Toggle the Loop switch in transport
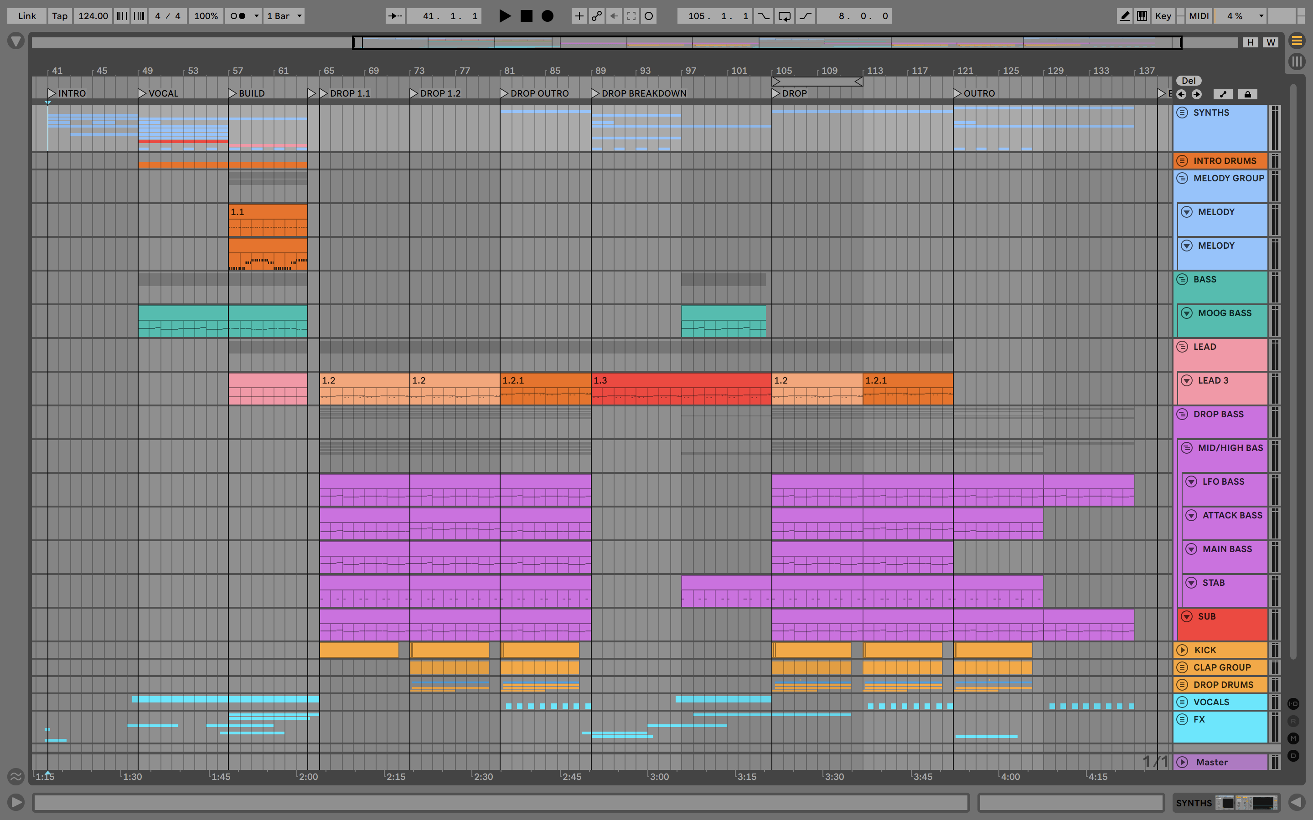Image resolution: width=1313 pixels, height=820 pixels. point(784,16)
